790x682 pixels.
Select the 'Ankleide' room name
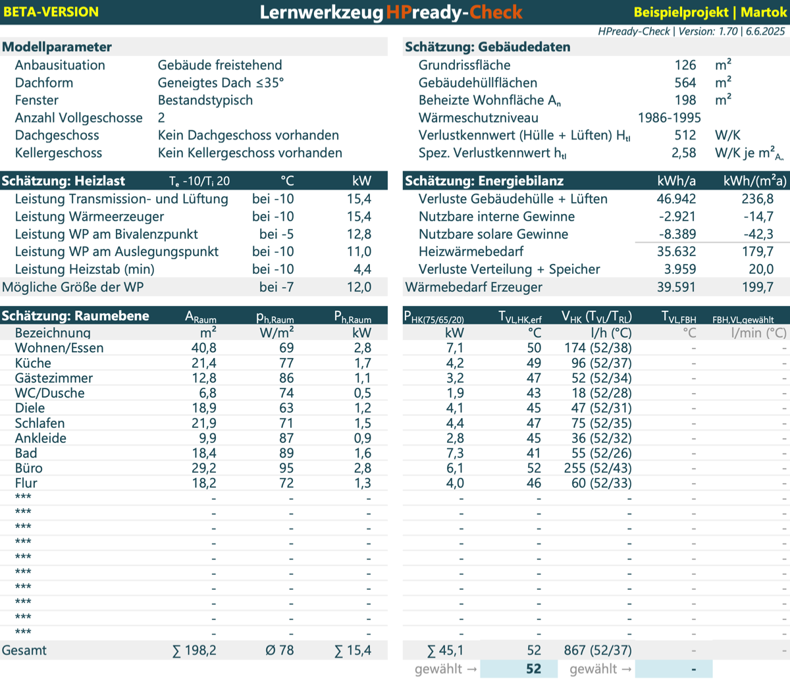[41, 438]
